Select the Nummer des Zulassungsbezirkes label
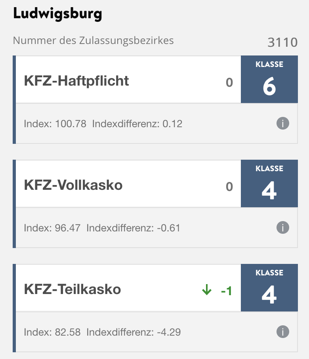 click(x=93, y=40)
